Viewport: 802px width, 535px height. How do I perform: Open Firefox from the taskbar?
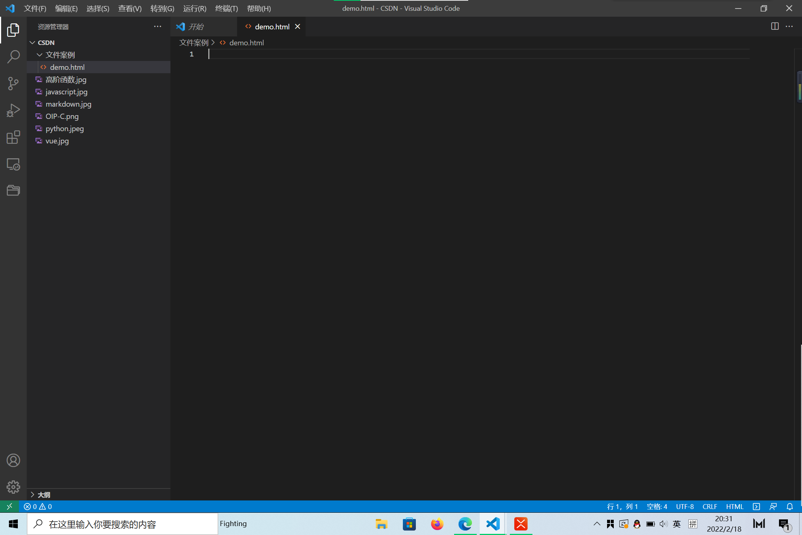pos(437,524)
